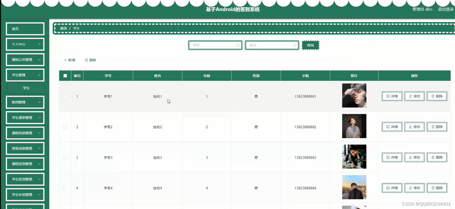Open the 个人中心 sidebar menu

point(25,44)
